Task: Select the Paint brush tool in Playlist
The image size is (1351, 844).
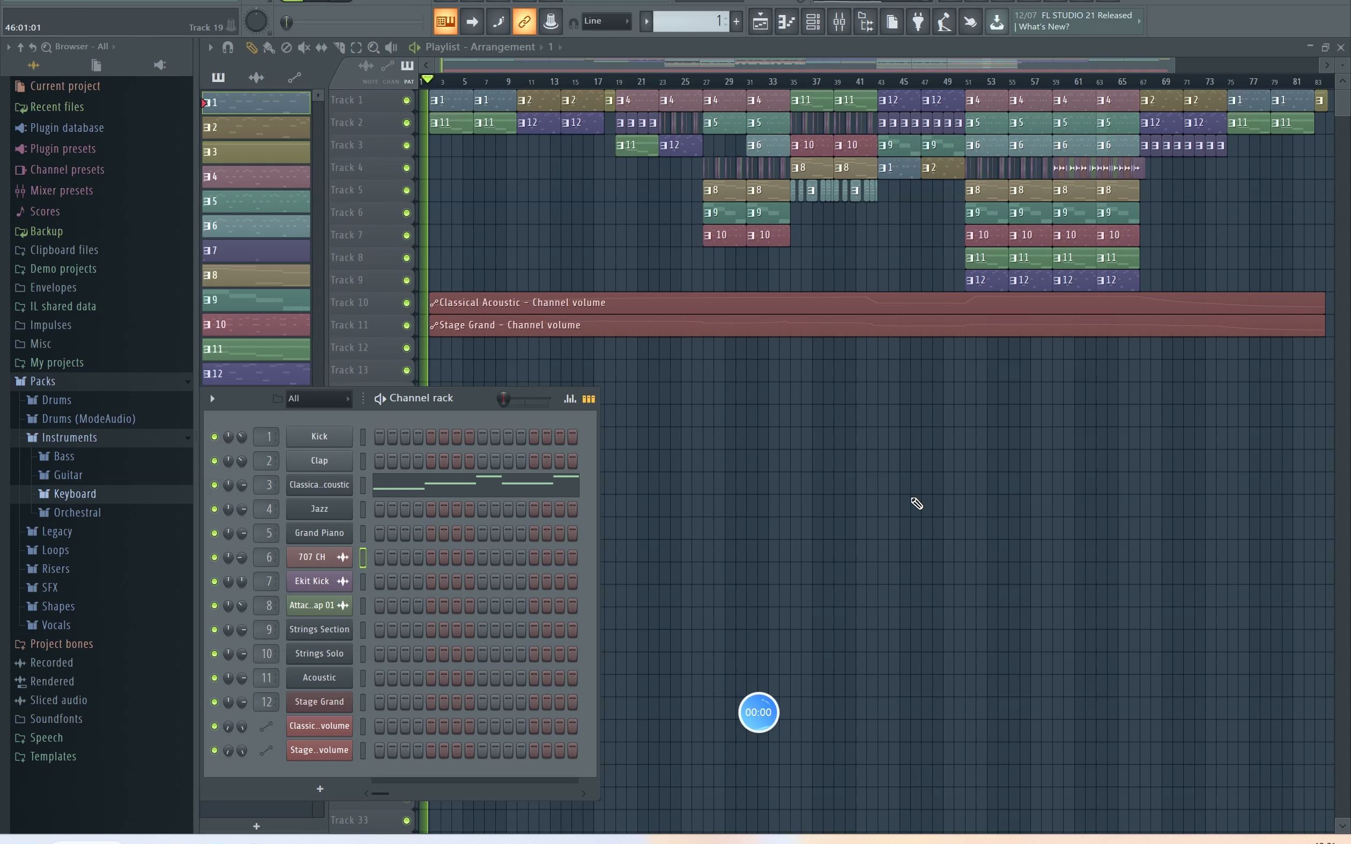Action: 269,48
